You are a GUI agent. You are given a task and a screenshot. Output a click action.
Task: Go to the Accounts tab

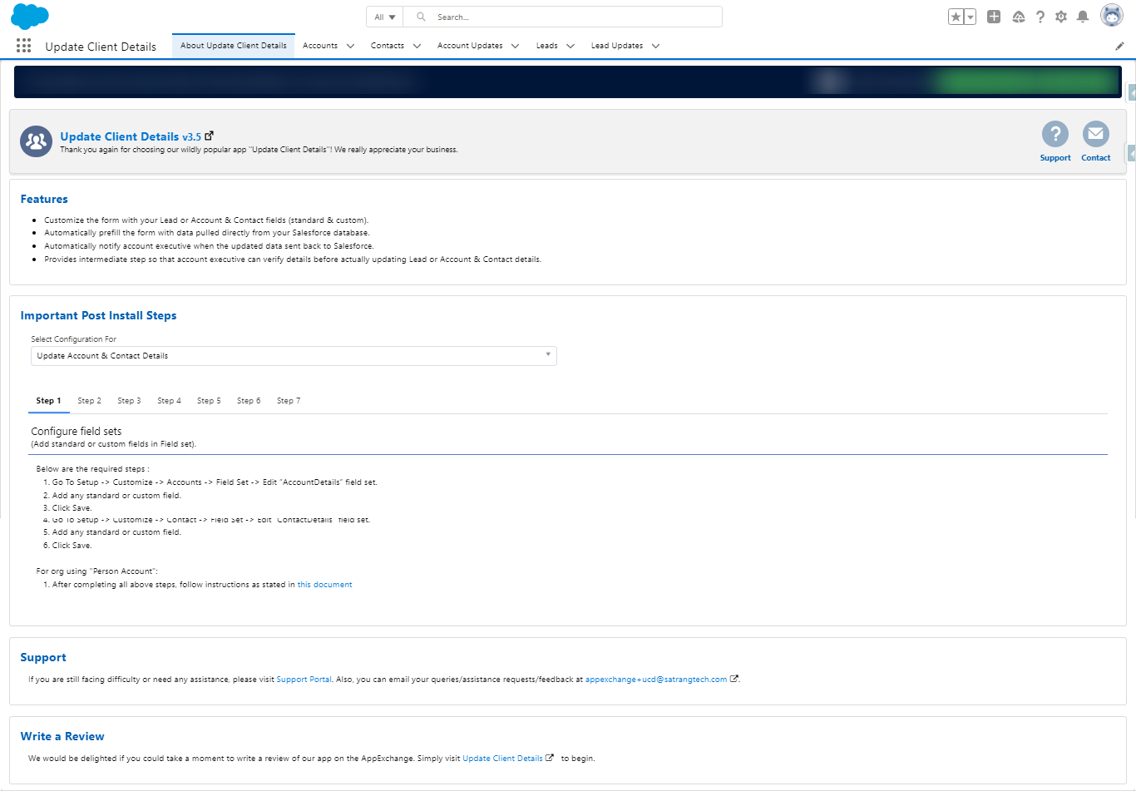click(320, 46)
